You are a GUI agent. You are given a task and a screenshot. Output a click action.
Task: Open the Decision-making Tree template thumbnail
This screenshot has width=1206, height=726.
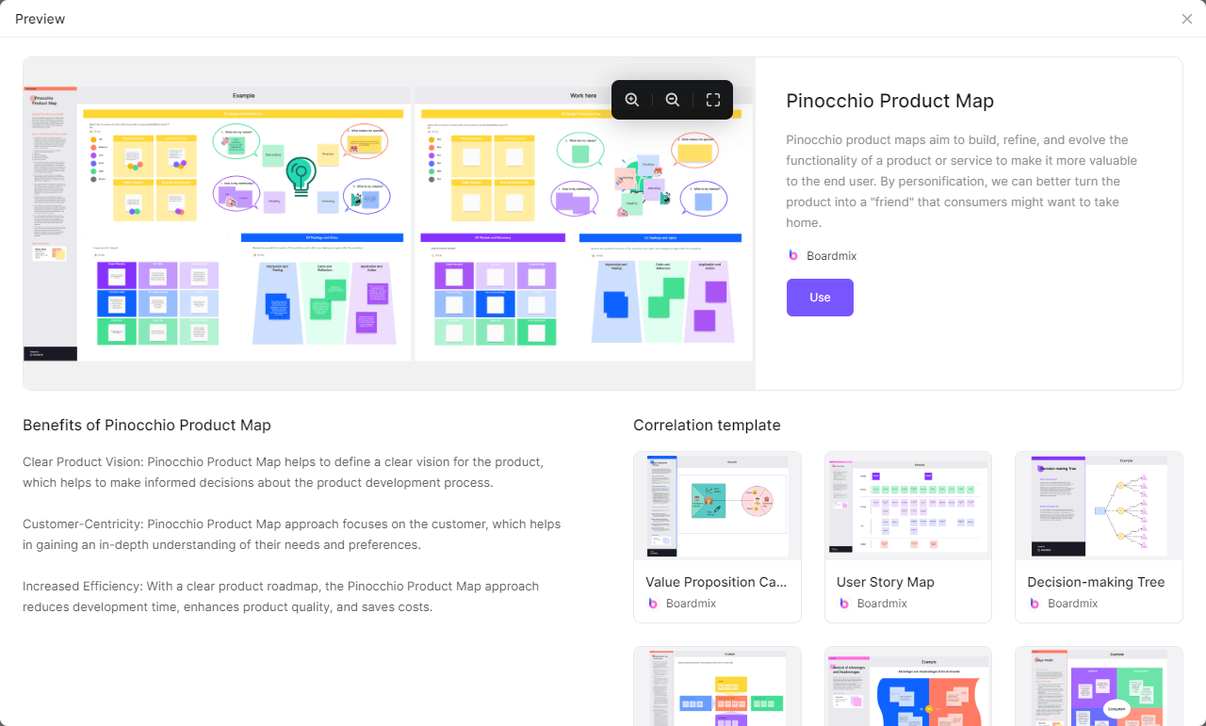pos(1099,506)
